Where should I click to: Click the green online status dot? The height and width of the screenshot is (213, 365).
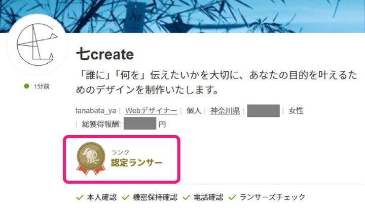[26, 86]
